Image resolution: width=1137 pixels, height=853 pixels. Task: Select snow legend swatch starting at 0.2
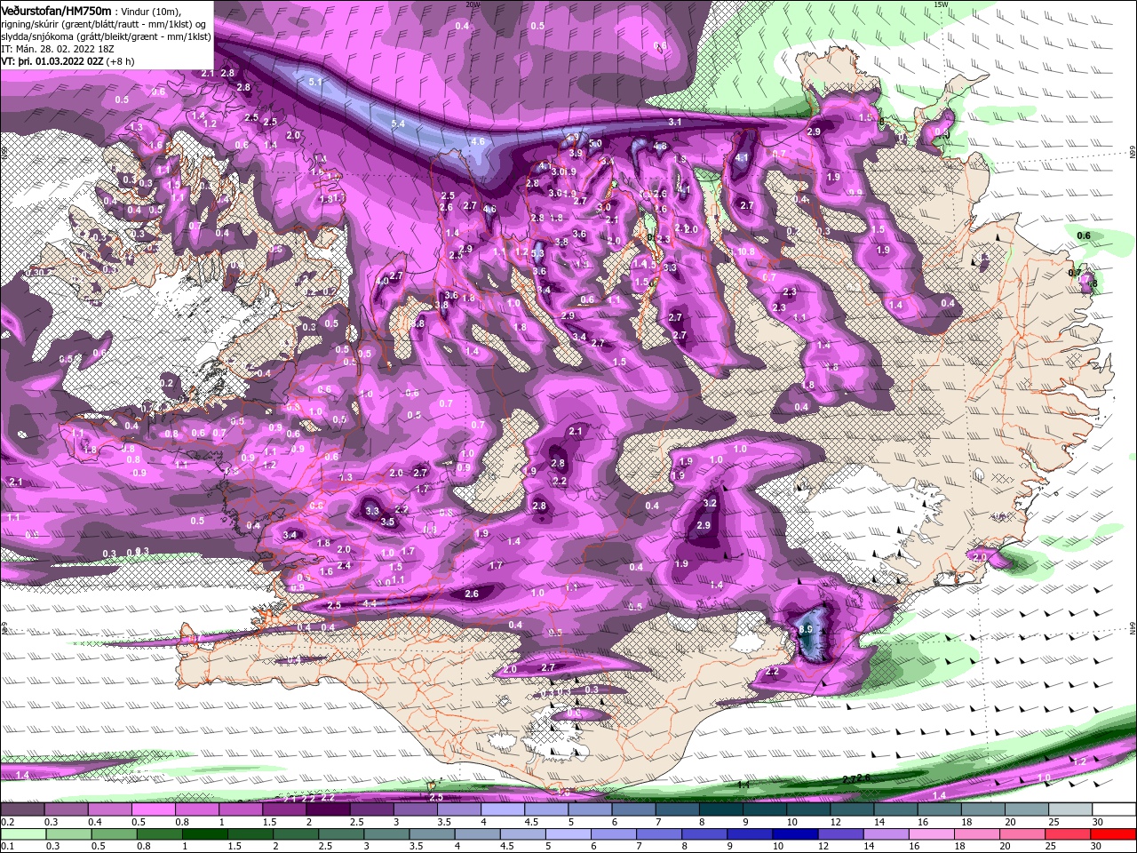tap(23, 809)
